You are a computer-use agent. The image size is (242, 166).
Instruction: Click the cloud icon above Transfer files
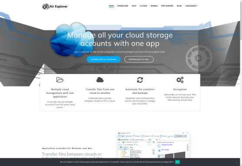click(100, 80)
